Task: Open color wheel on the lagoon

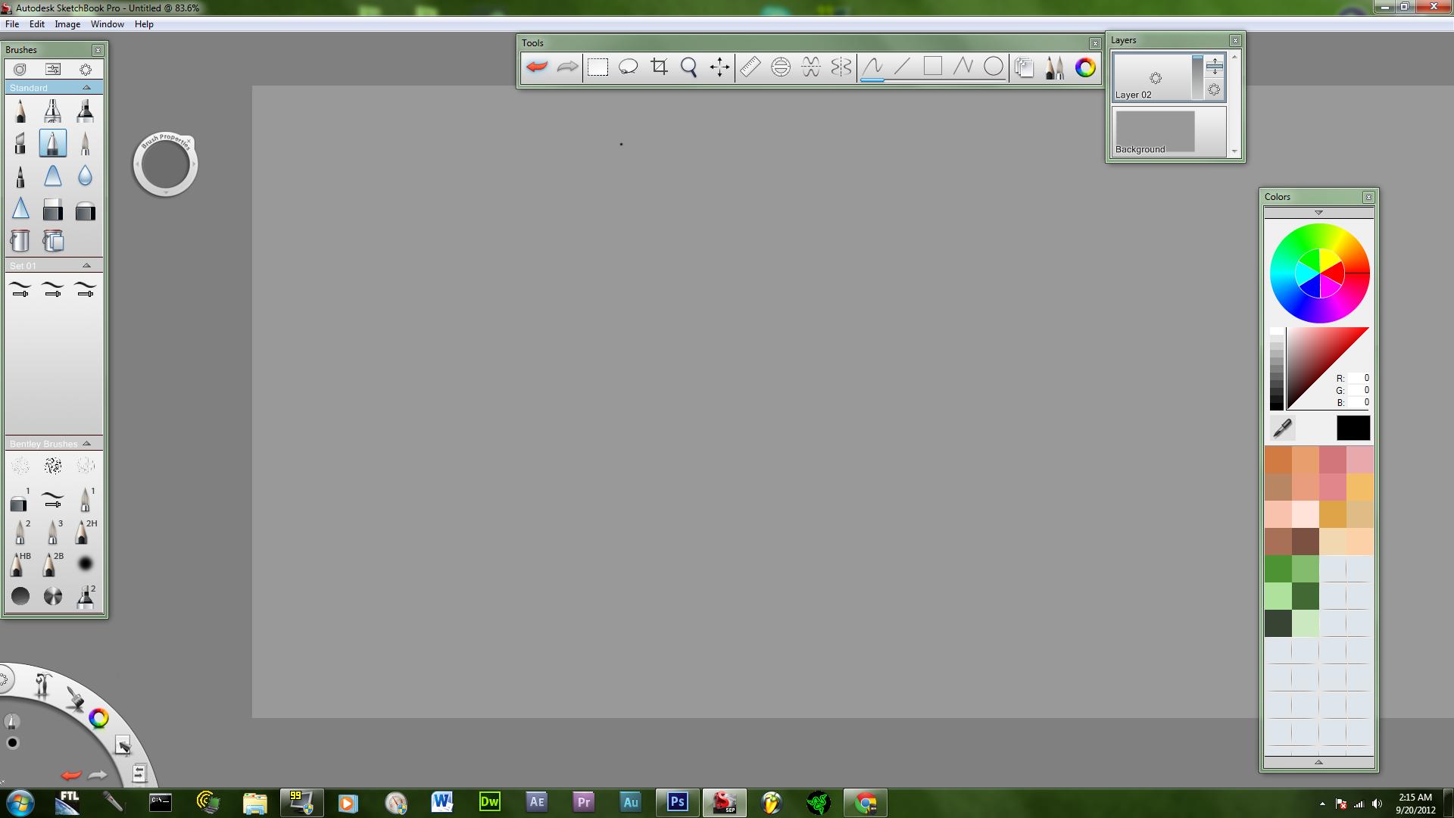Action: tap(98, 718)
